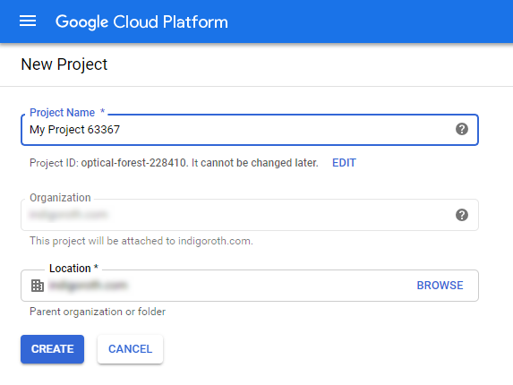This screenshot has height=385, width=513.
Task: Browse for a parent location
Action: 440,286
